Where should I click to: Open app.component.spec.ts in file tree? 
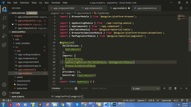pos(30,66)
